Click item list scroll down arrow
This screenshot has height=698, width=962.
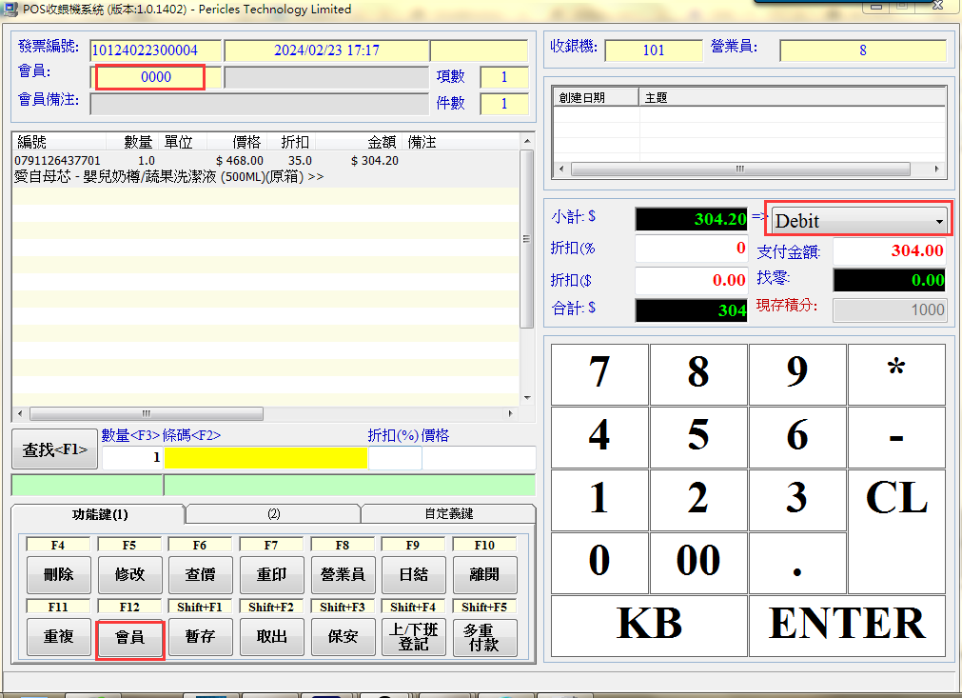click(527, 398)
